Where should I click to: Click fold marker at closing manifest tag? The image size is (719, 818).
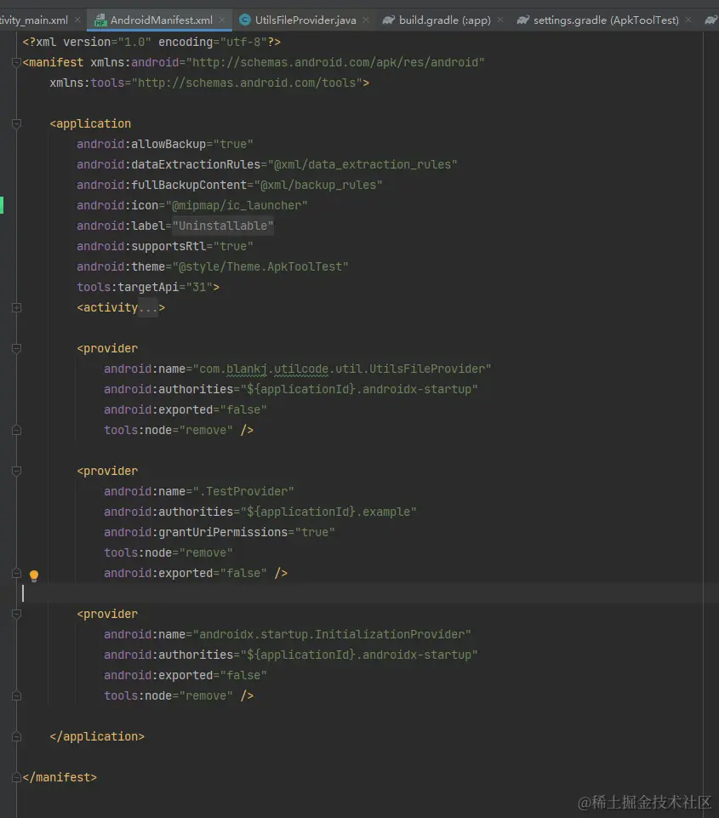pos(16,777)
